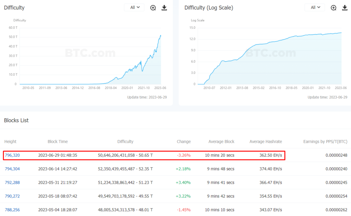Click the Difficulty column header in table
Screen dimensions: 351x216
pos(125,141)
